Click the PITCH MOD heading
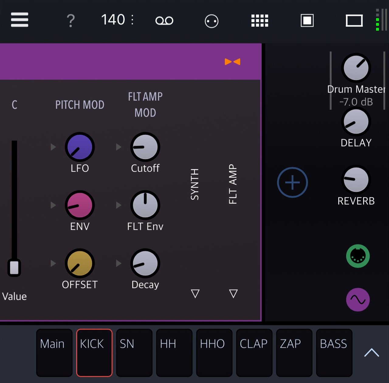 pos(80,105)
